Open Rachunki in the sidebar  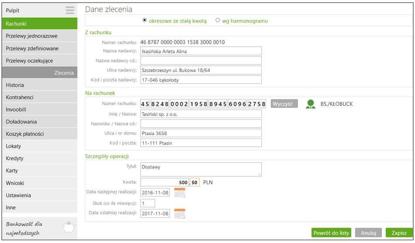[40, 24]
